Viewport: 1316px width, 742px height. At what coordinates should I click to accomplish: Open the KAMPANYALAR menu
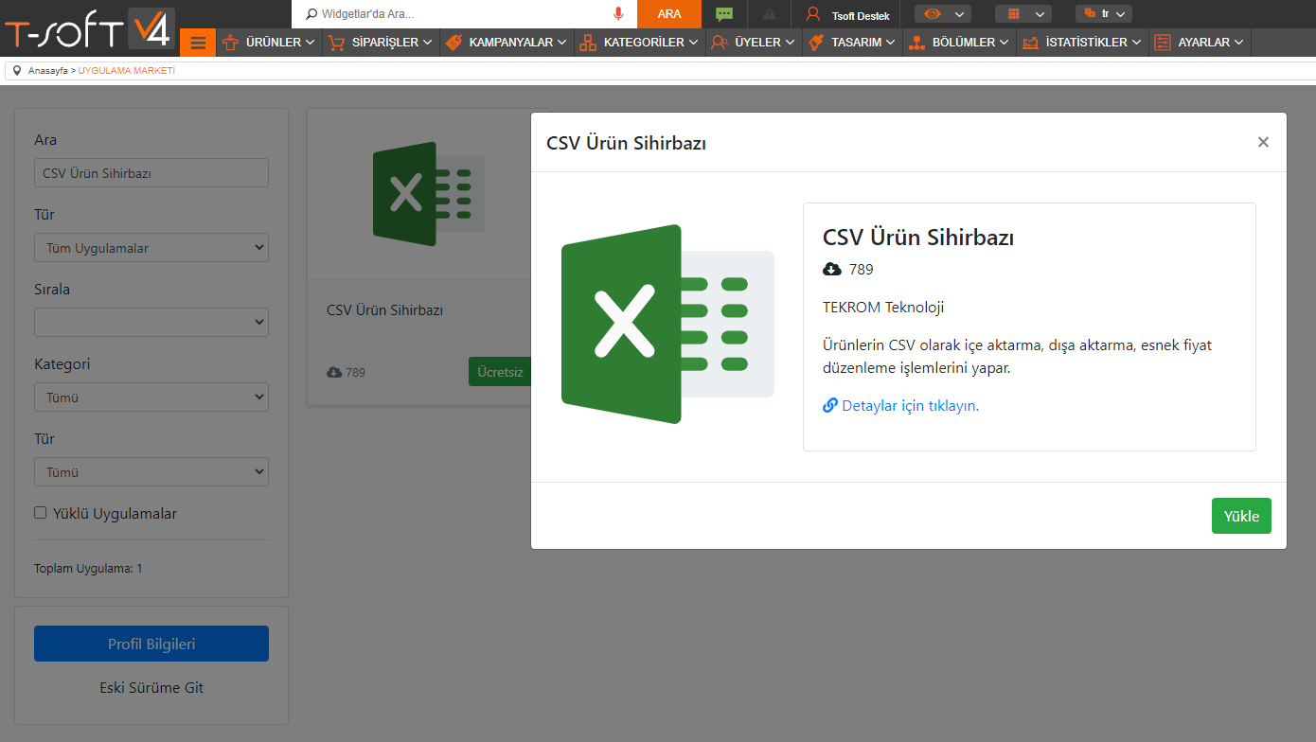click(507, 43)
